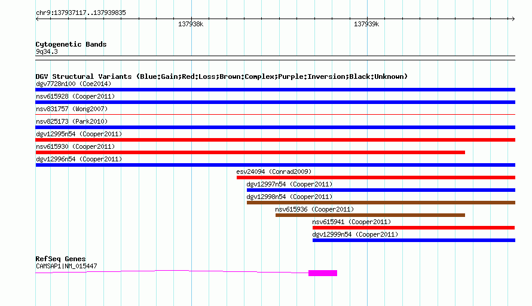Click the blue bar under nsv825173
This screenshot has height=306, width=532.
[x=275, y=127]
